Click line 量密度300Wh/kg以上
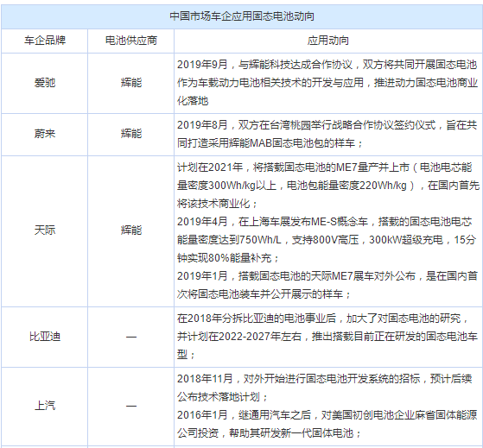This screenshot has height=448, width=483. pyautogui.click(x=328, y=186)
